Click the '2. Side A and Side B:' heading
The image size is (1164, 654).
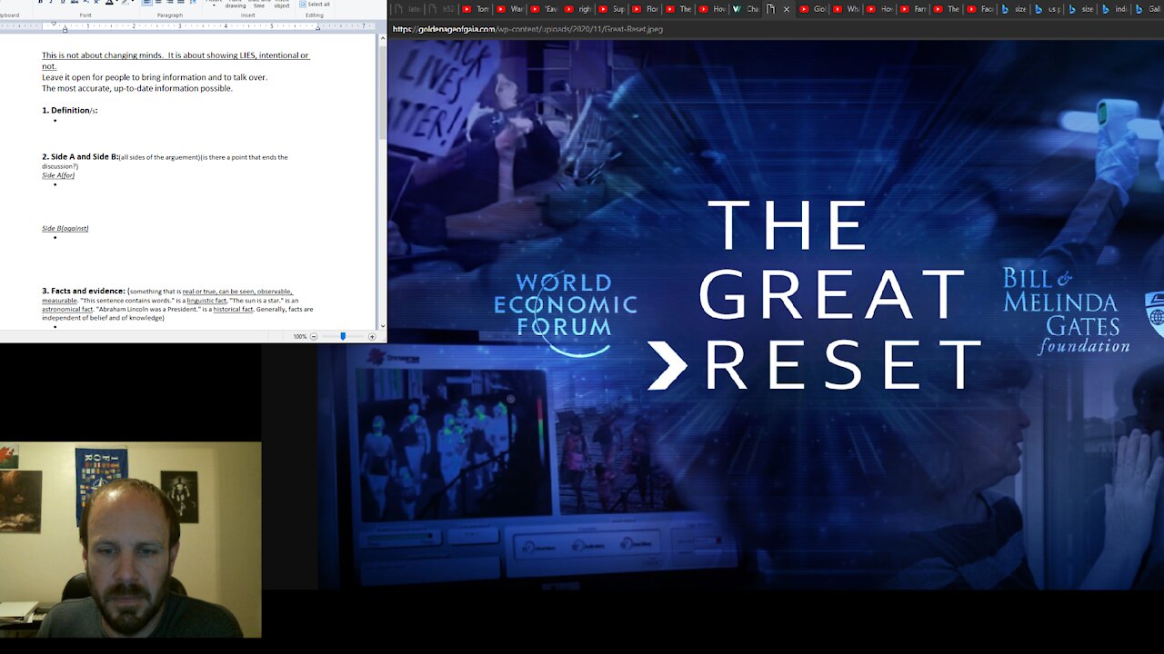pyautogui.click(x=80, y=156)
